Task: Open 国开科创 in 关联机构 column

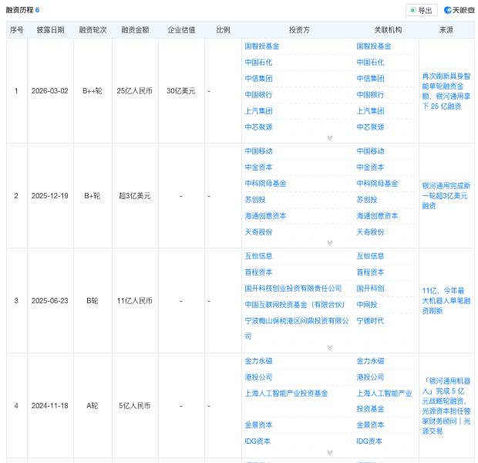Action: point(370,289)
